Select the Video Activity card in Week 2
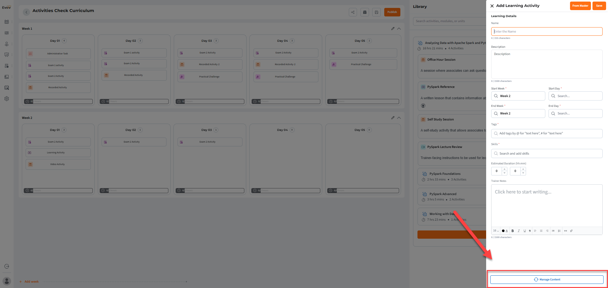 58,164
